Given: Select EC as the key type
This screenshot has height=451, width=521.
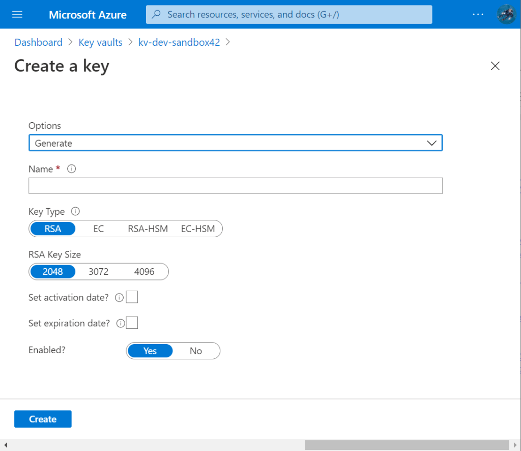Looking at the screenshot, I should coord(99,229).
